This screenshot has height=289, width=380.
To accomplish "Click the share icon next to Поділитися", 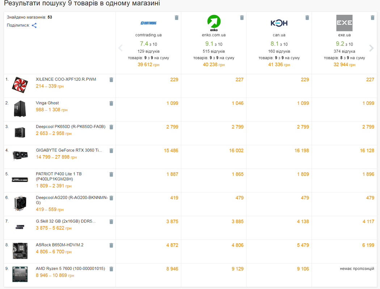I will [34, 25].
